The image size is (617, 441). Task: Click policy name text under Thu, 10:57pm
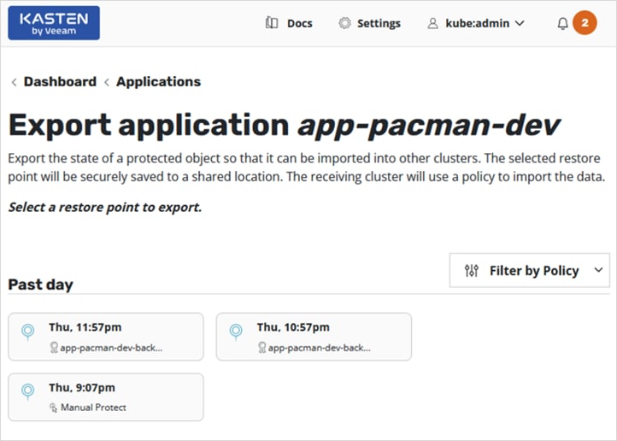320,348
